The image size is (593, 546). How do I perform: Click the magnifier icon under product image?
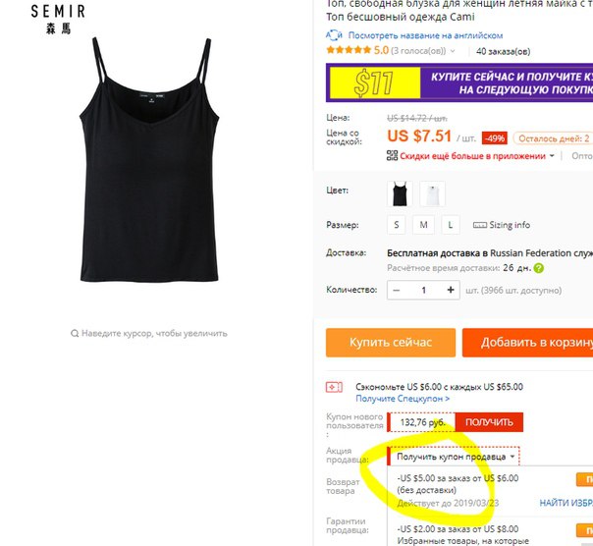tap(75, 333)
